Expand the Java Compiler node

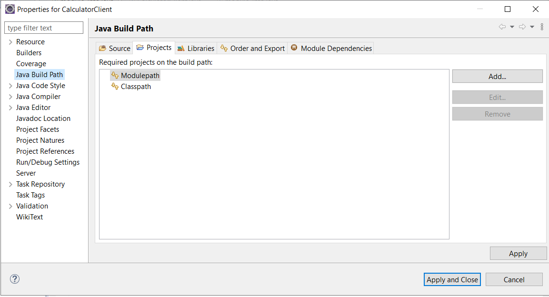(10, 97)
